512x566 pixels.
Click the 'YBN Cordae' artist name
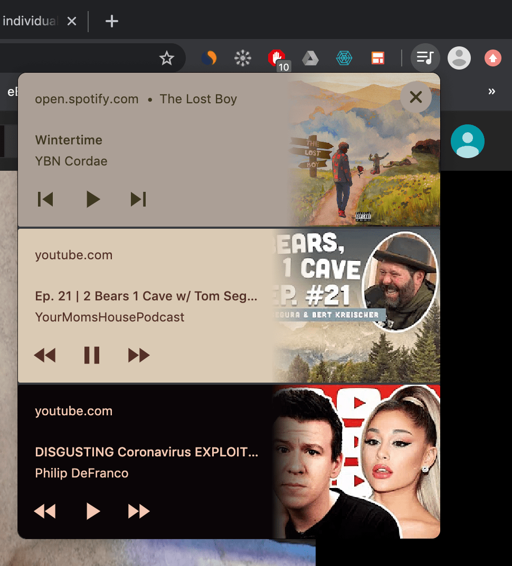tap(71, 161)
